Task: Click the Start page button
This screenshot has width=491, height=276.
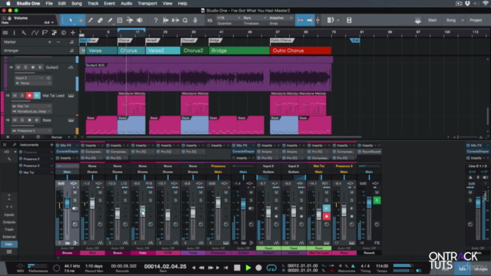Action: coord(432,21)
